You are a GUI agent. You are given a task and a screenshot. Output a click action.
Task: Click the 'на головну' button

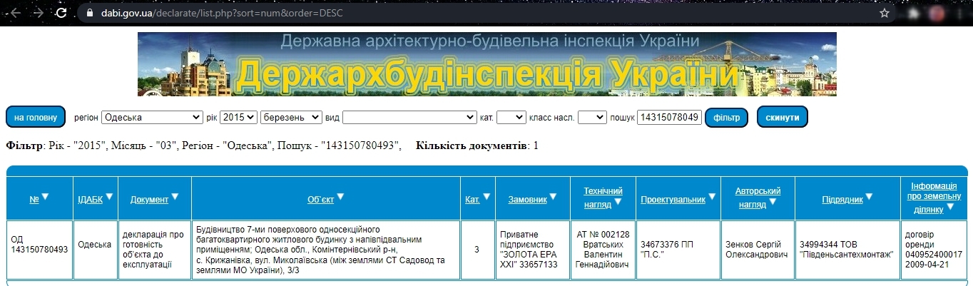[x=36, y=117]
